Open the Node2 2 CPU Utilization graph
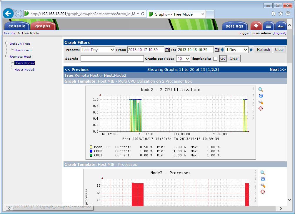 (x=171, y=123)
